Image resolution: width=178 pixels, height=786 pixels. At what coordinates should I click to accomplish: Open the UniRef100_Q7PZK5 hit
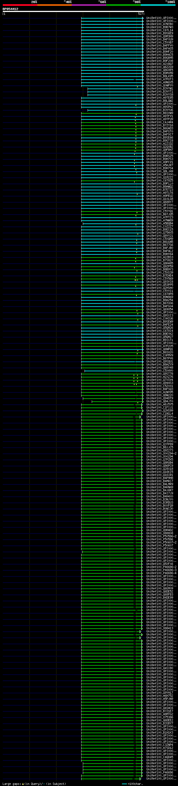click(x=160, y=459)
